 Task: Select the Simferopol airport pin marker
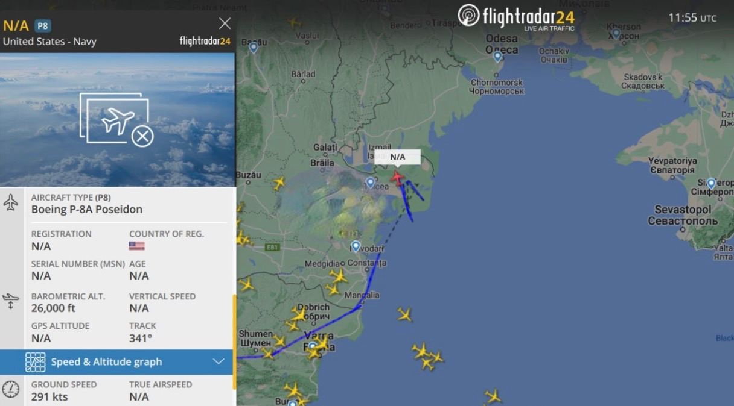[x=711, y=184]
